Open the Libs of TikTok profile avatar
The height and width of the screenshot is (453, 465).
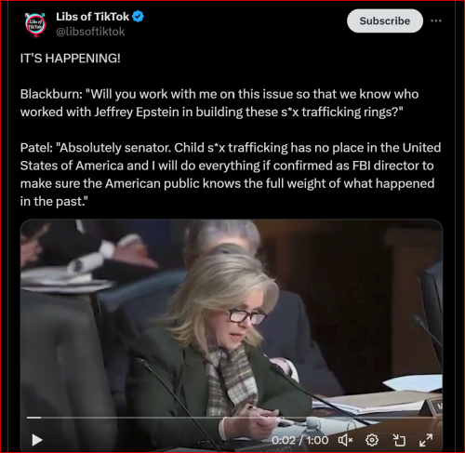click(x=36, y=25)
